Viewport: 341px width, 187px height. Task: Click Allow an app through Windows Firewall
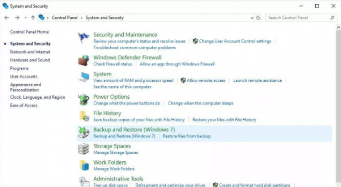[177, 64]
